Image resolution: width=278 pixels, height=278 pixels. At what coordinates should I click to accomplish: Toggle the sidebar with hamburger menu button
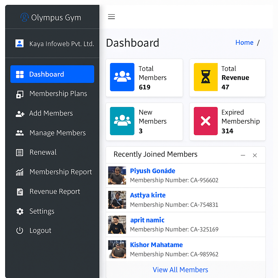(112, 17)
